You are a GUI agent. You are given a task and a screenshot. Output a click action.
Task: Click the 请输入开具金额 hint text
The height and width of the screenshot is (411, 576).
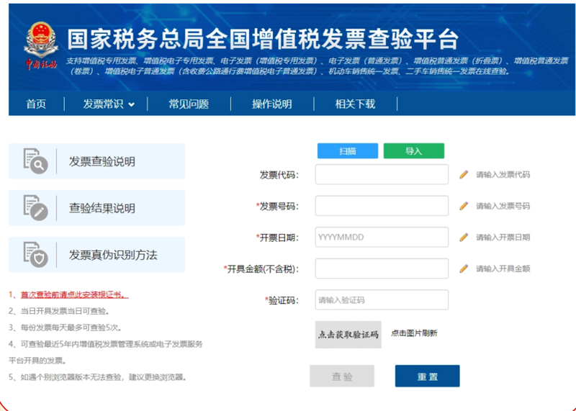[503, 269]
